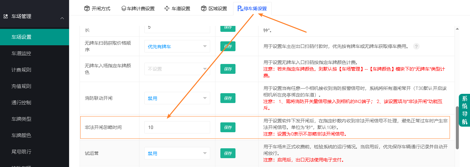Click the help question mark icon
This screenshot has height=167, width=470.
[x=416, y=47]
